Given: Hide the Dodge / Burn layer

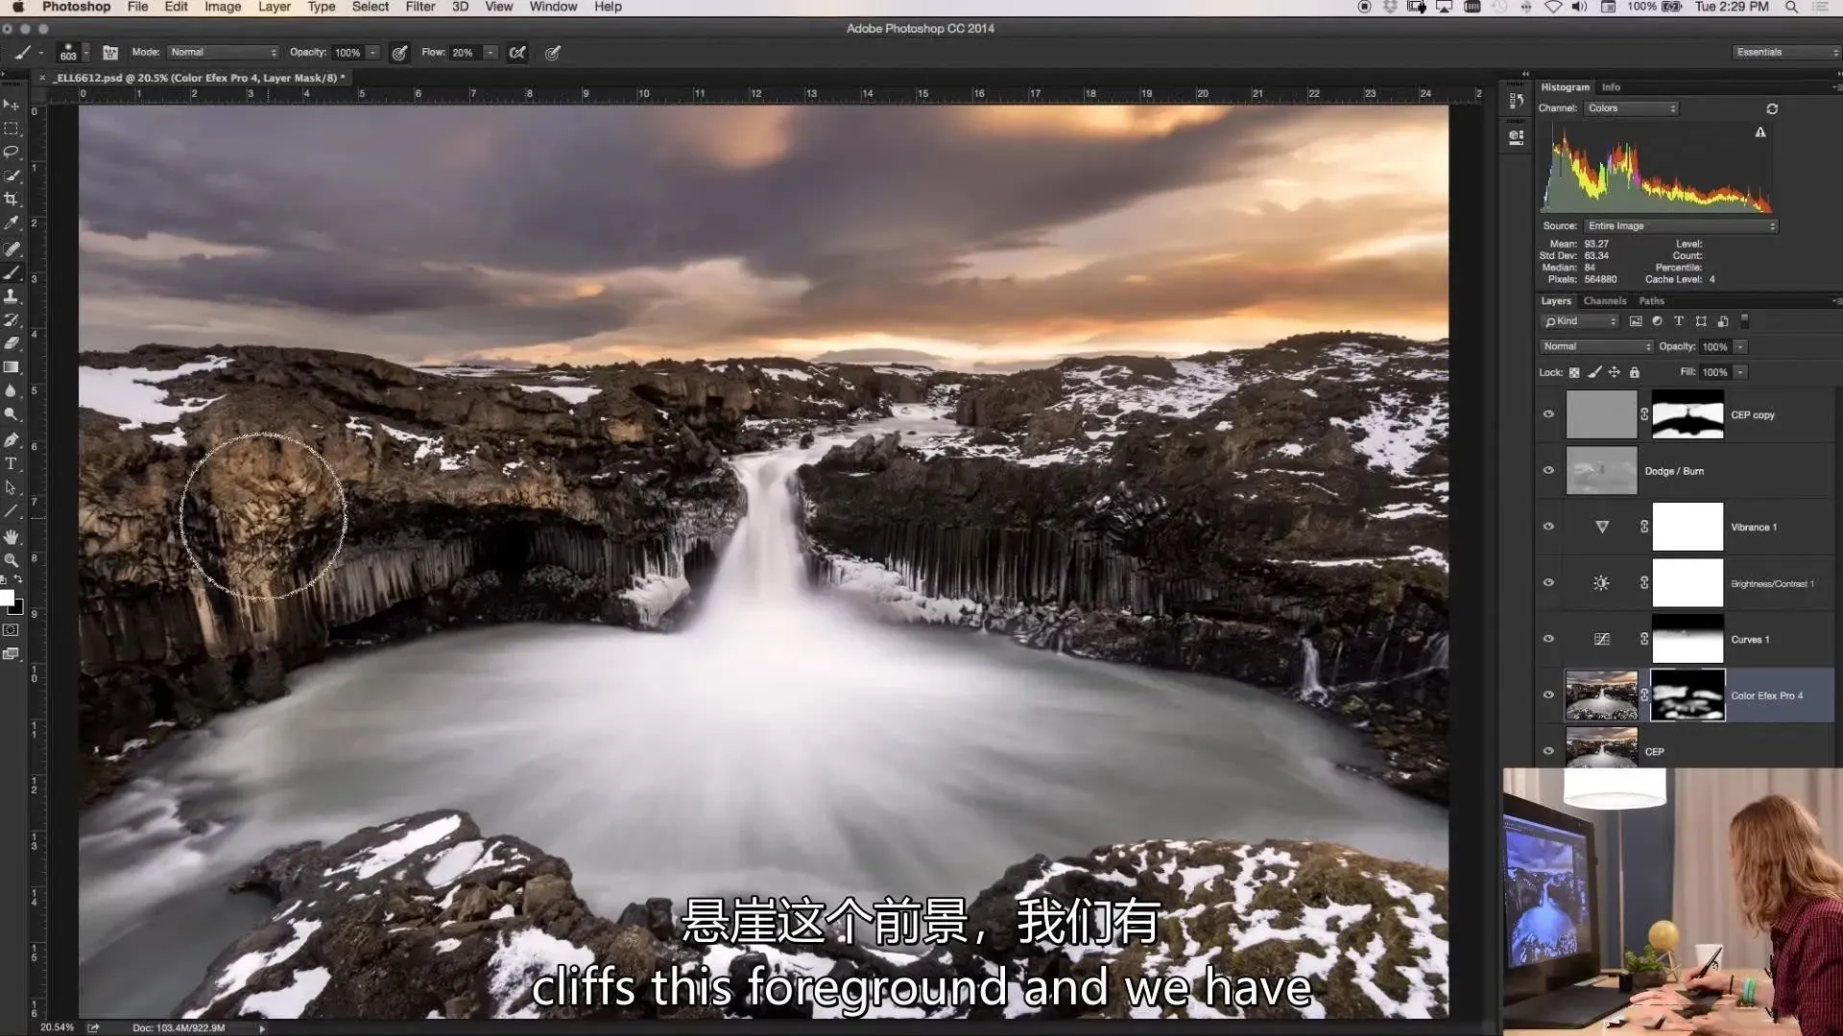Looking at the screenshot, I should (1548, 471).
